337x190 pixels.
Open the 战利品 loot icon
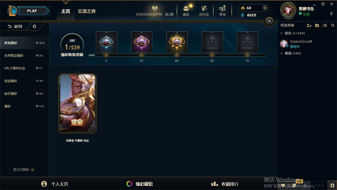point(204,11)
